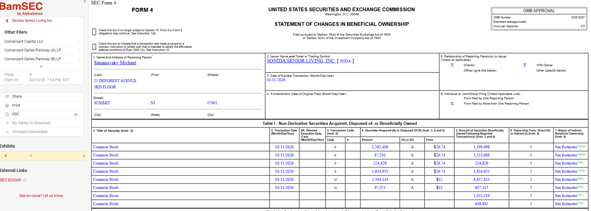
Task: Click the Share icon in sidebar
Action: [x=7, y=96]
